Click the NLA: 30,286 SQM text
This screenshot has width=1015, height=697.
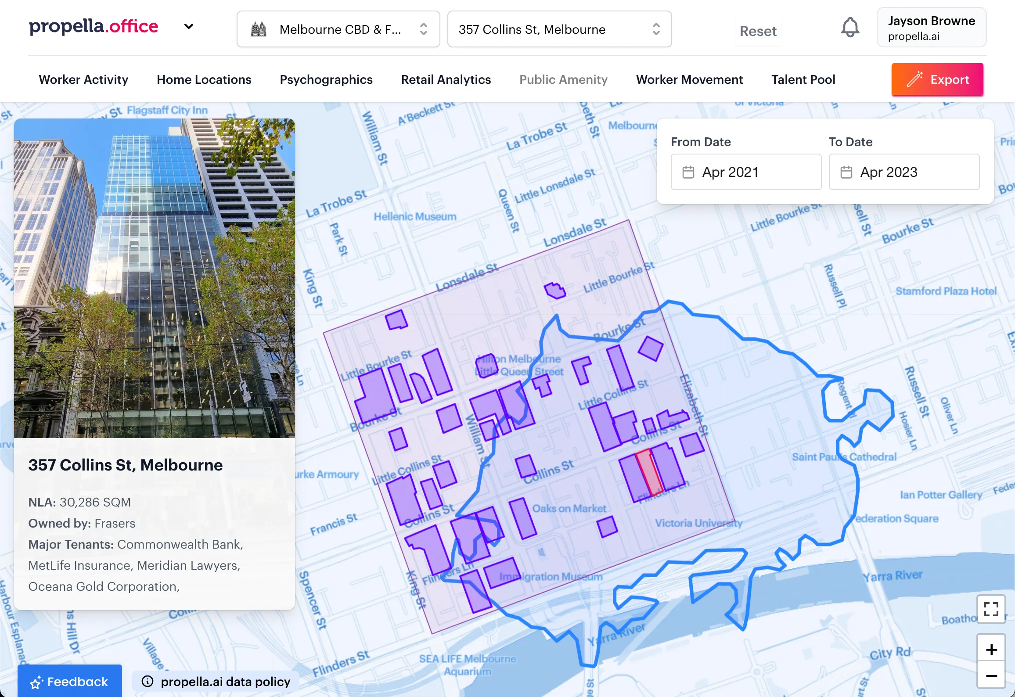[x=79, y=502]
